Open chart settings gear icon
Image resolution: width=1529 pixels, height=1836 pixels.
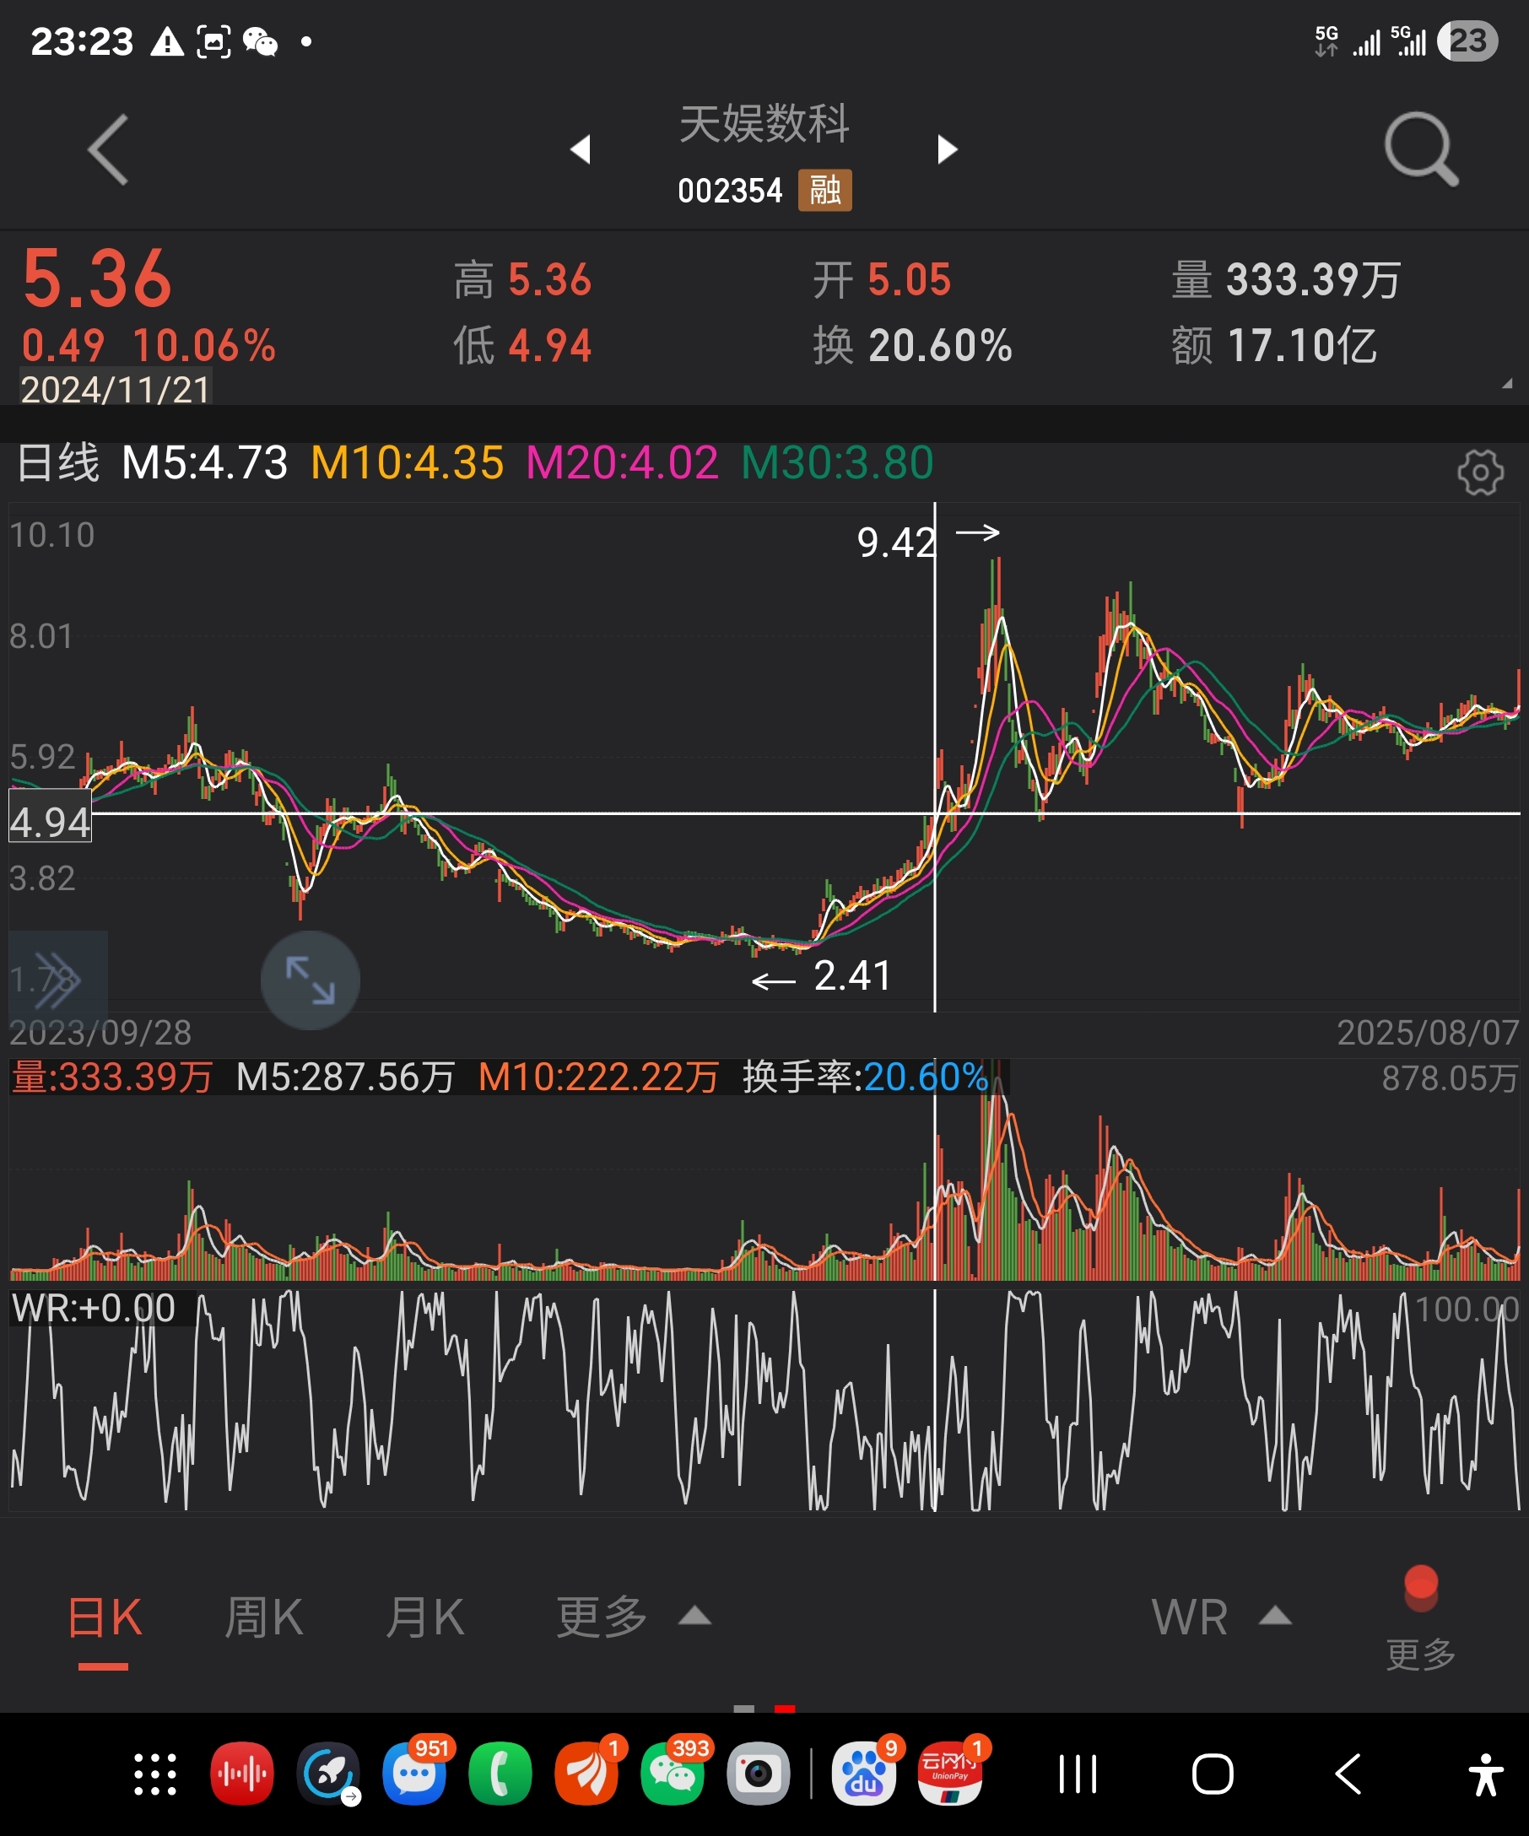1480,473
